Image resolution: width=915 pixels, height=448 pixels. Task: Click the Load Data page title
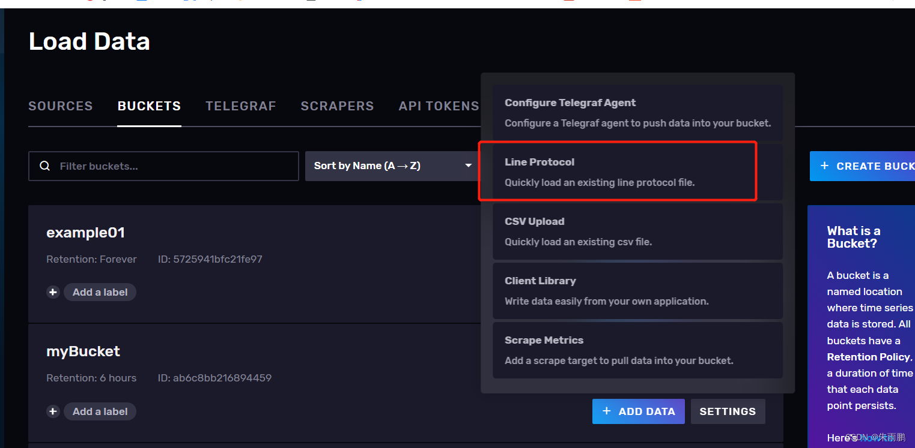[x=90, y=41]
